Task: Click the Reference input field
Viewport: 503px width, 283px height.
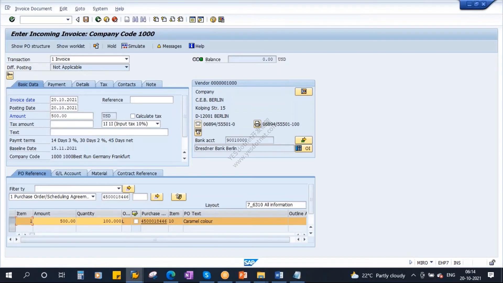Action: coord(152,100)
